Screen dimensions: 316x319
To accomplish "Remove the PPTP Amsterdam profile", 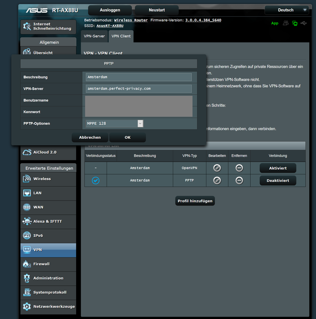I will [239, 181].
